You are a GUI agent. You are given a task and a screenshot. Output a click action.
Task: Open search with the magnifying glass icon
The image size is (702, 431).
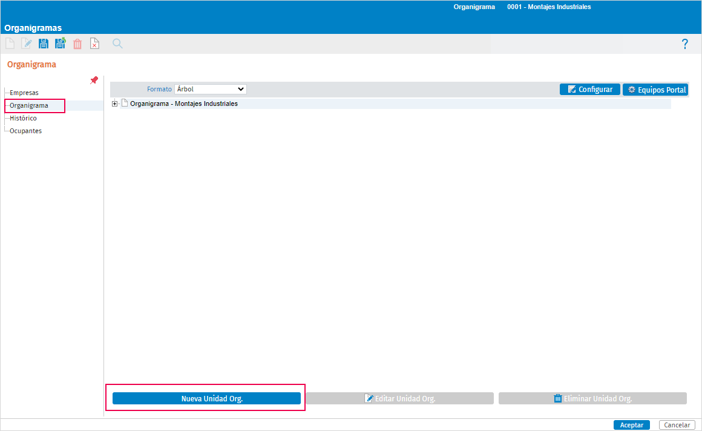pos(117,44)
